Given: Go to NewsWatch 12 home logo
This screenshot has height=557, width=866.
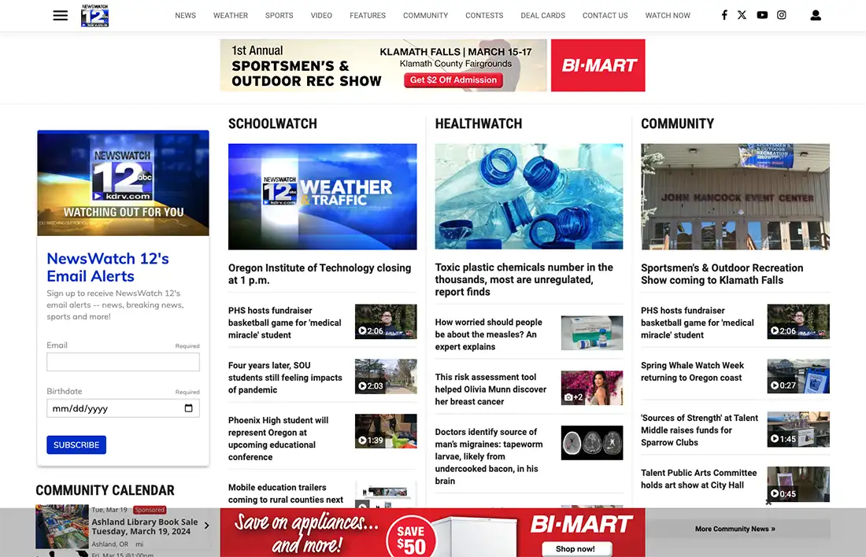Looking at the screenshot, I should [x=94, y=16].
